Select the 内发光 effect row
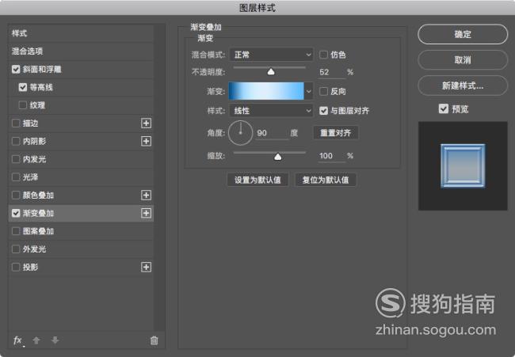 (81, 159)
